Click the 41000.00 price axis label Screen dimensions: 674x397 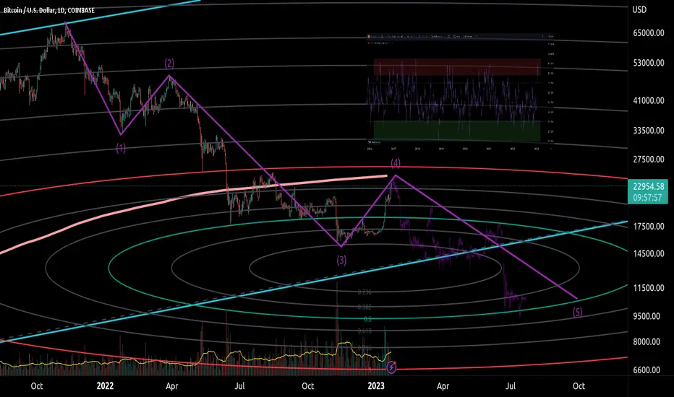(649, 100)
